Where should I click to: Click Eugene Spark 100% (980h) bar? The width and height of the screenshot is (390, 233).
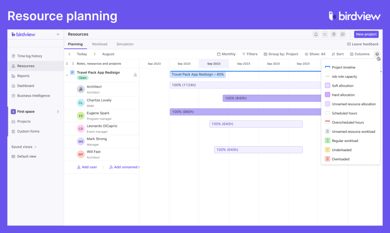tap(245, 112)
